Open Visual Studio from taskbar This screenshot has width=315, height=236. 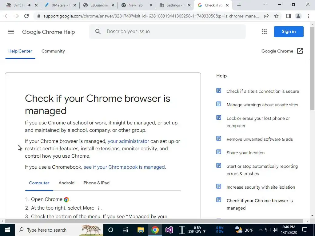pyautogui.click(x=169, y=230)
